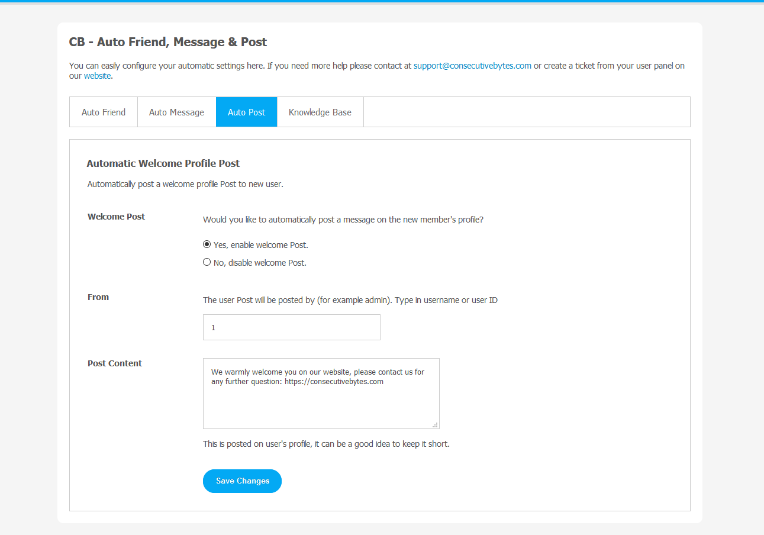The width and height of the screenshot is (764, 535).
Task: Switch to the Auto Friend tab
Action: pos(104,112)
